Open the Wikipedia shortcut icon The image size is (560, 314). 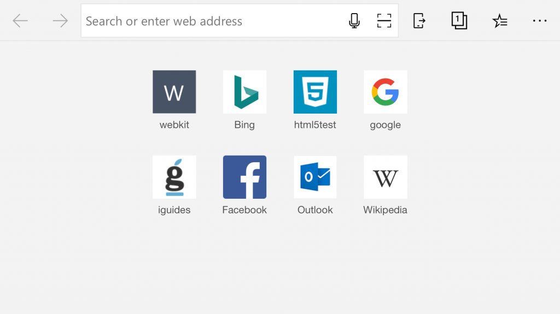click(386, 177)
